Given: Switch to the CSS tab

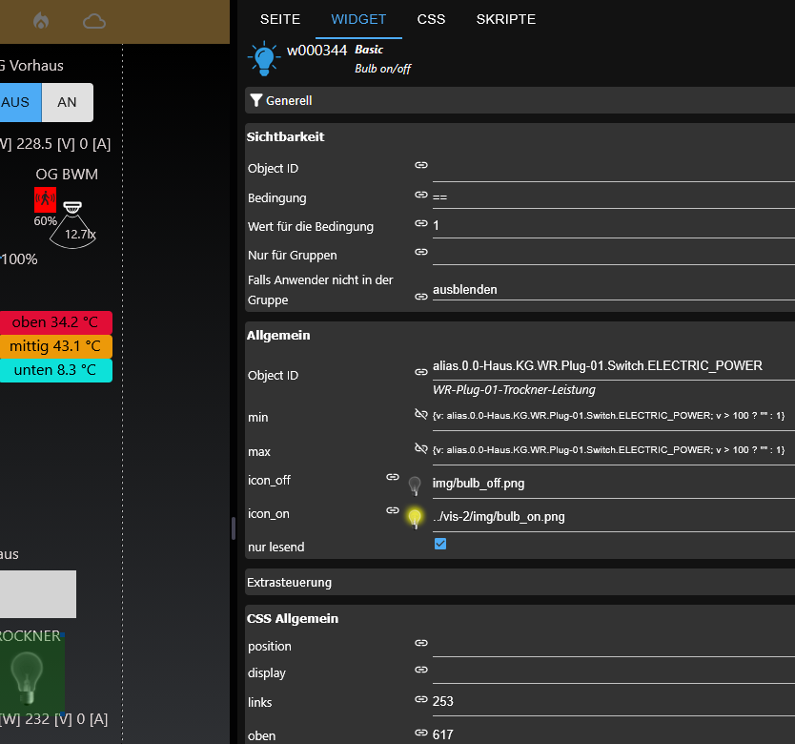Looking at the screenshot, I should [x=431, y=19].
